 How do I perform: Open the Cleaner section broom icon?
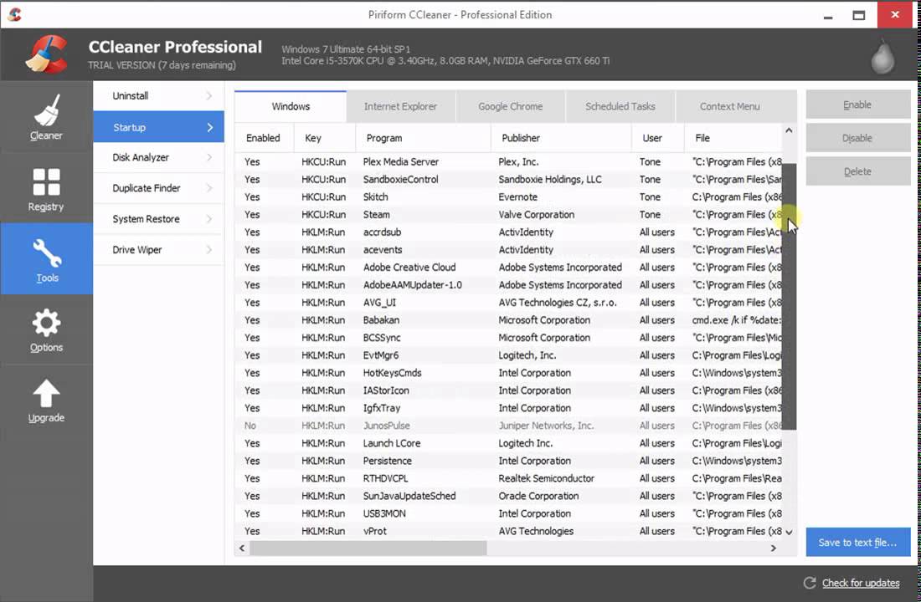46,110
